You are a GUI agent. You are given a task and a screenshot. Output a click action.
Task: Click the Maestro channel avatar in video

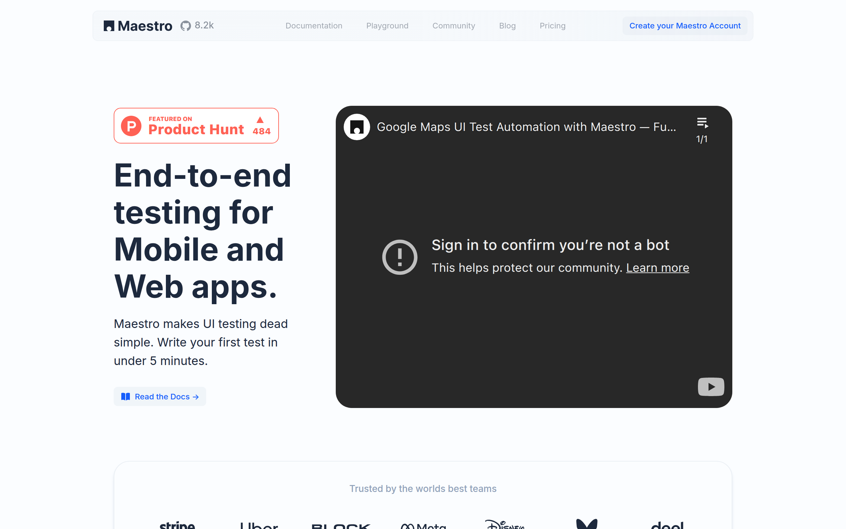pyautogui.click(x=357, y=127)
